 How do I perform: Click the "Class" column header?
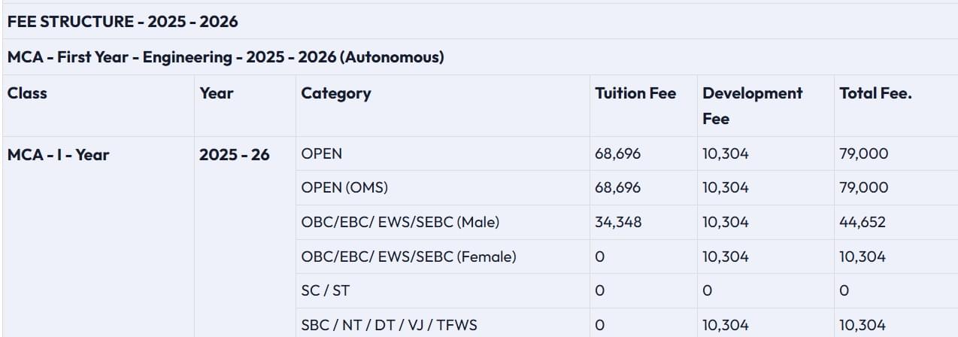(x=27, y=93)
